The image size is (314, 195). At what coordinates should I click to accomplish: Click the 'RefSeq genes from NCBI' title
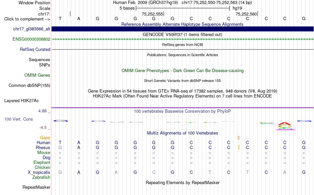(x=182, y=45)
